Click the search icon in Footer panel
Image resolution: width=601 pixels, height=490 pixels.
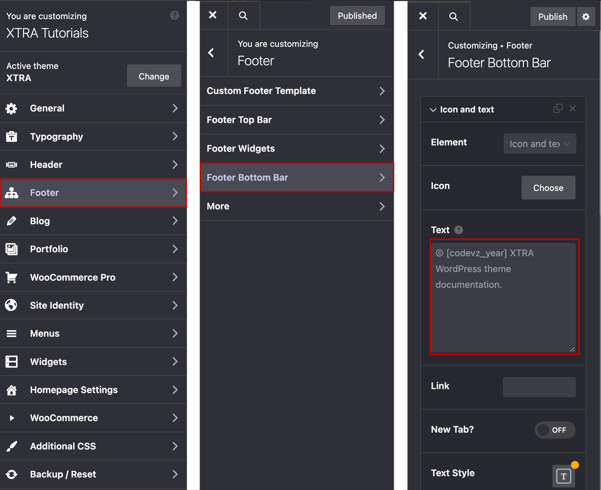[x=243, y=15]
